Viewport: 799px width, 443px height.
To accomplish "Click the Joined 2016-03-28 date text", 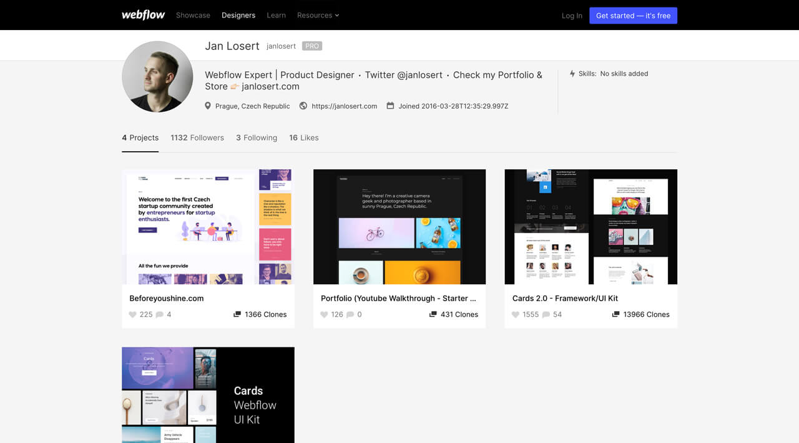I will (454, 106).
